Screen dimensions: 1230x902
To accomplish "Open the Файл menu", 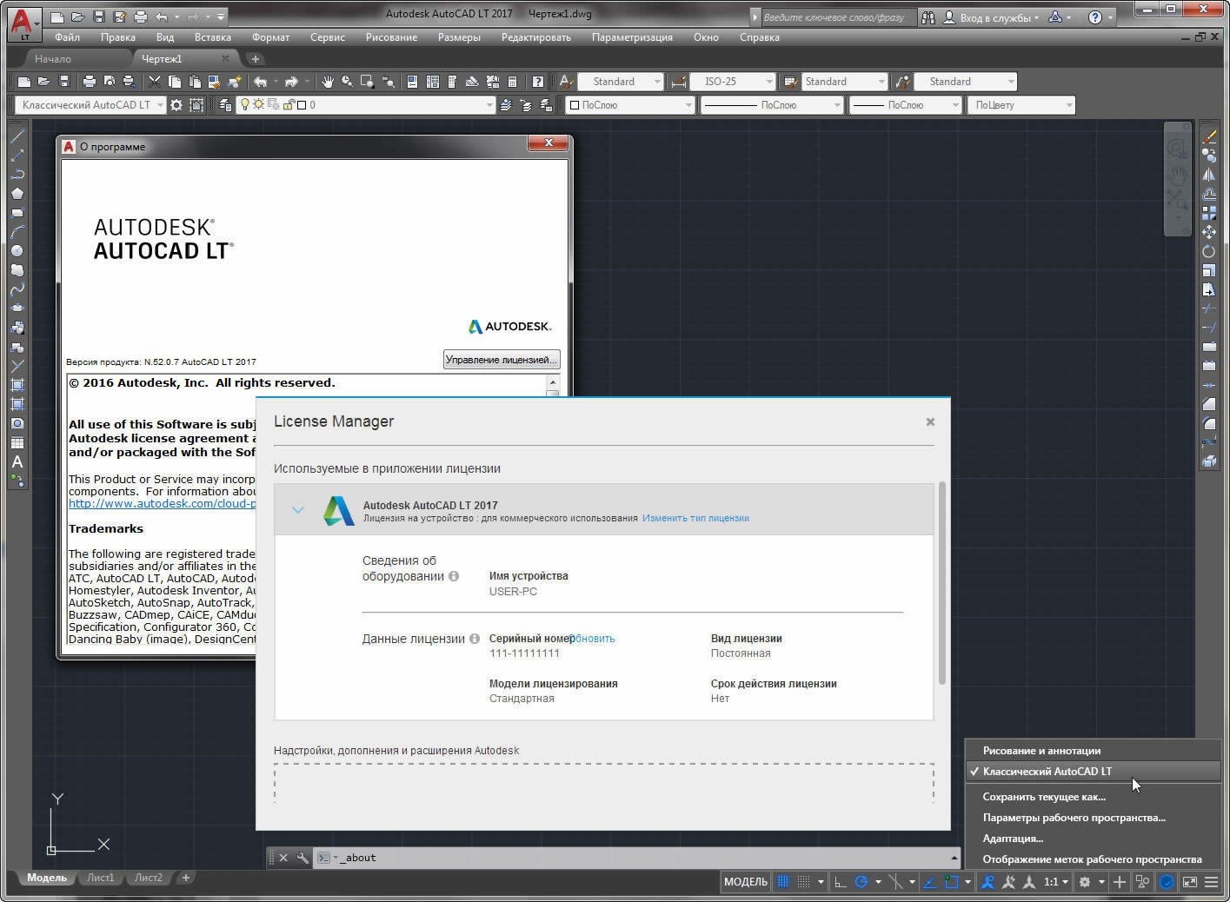I will (x=67, y=37).
